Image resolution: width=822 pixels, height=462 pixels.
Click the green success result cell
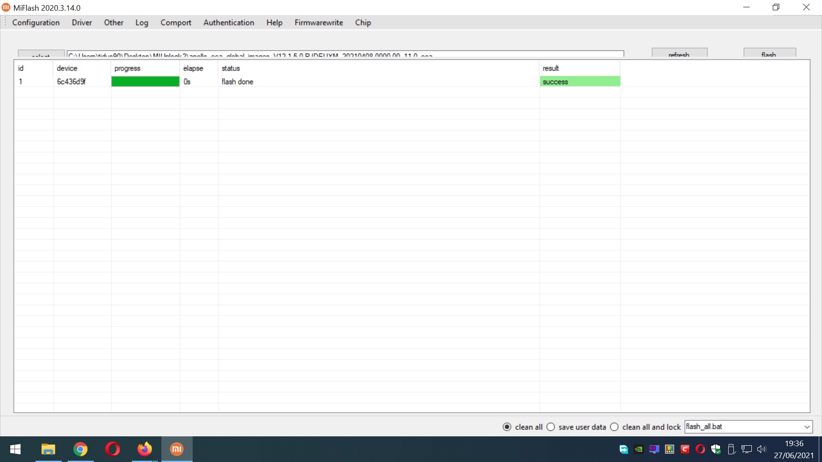click(580, 82)
